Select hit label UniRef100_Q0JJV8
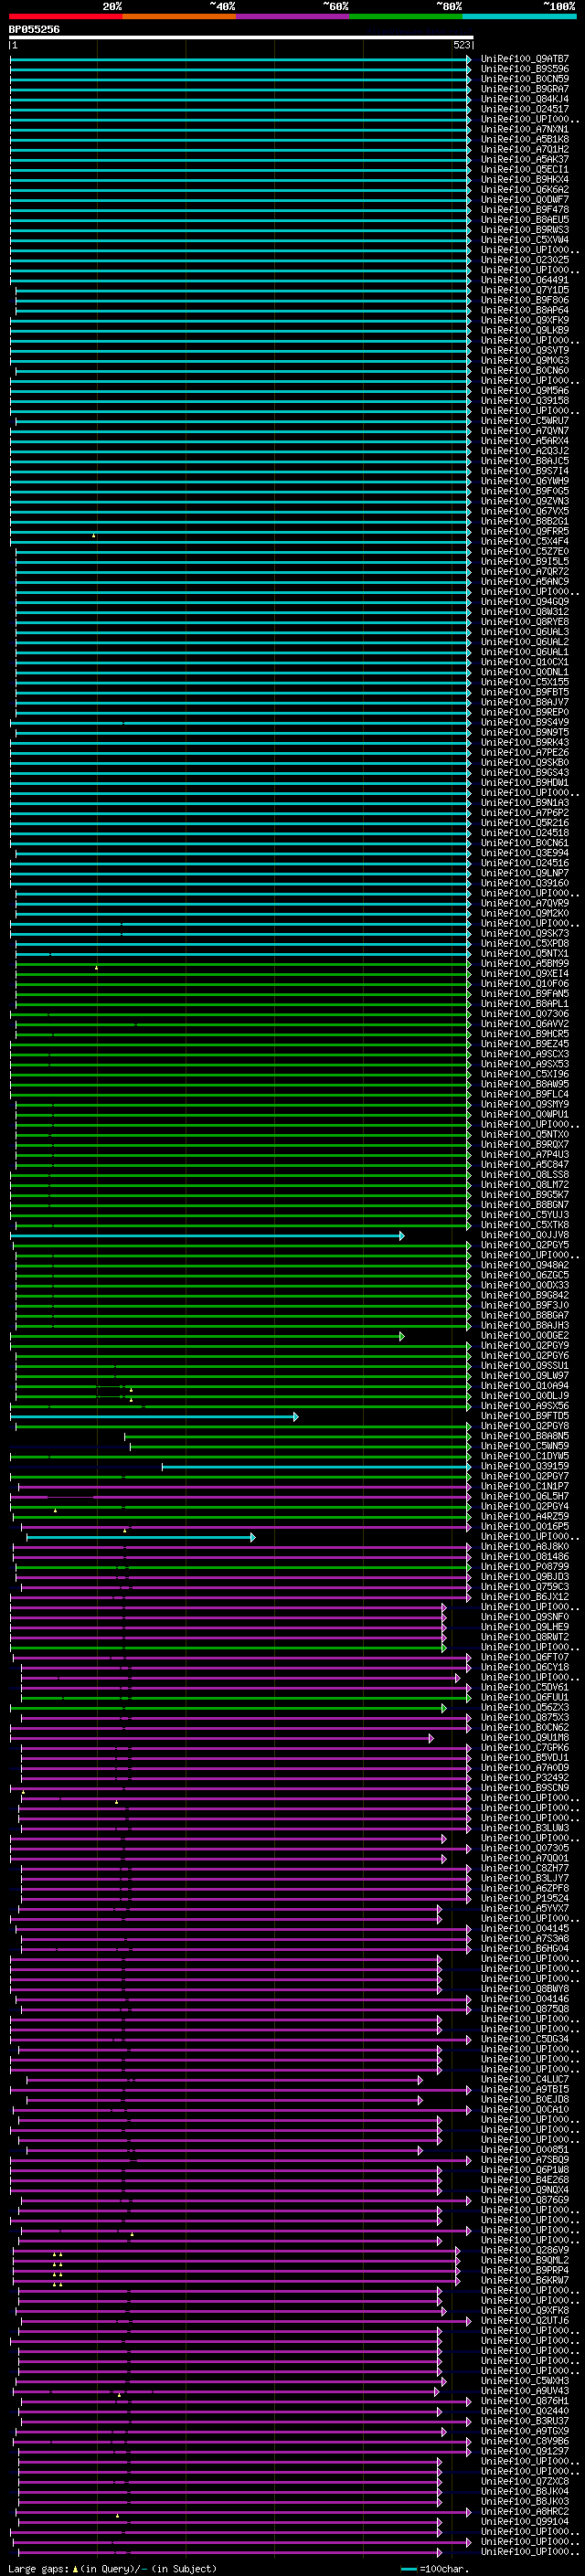This screenshot has height=2576, width=585. click(x=525, y=1235)
